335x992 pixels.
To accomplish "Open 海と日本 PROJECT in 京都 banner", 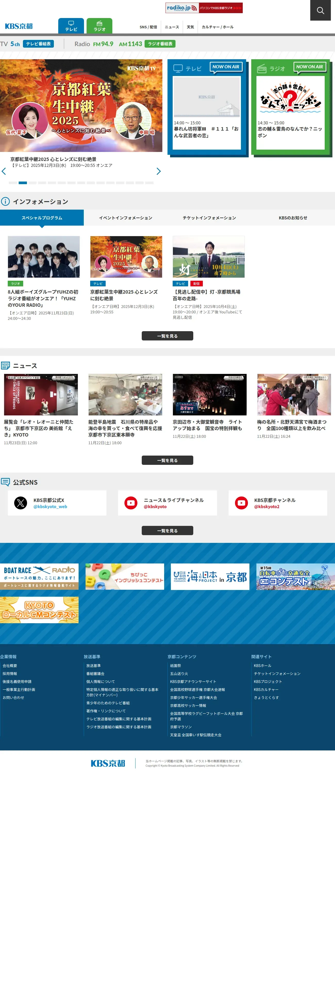I will pos(210,577).
